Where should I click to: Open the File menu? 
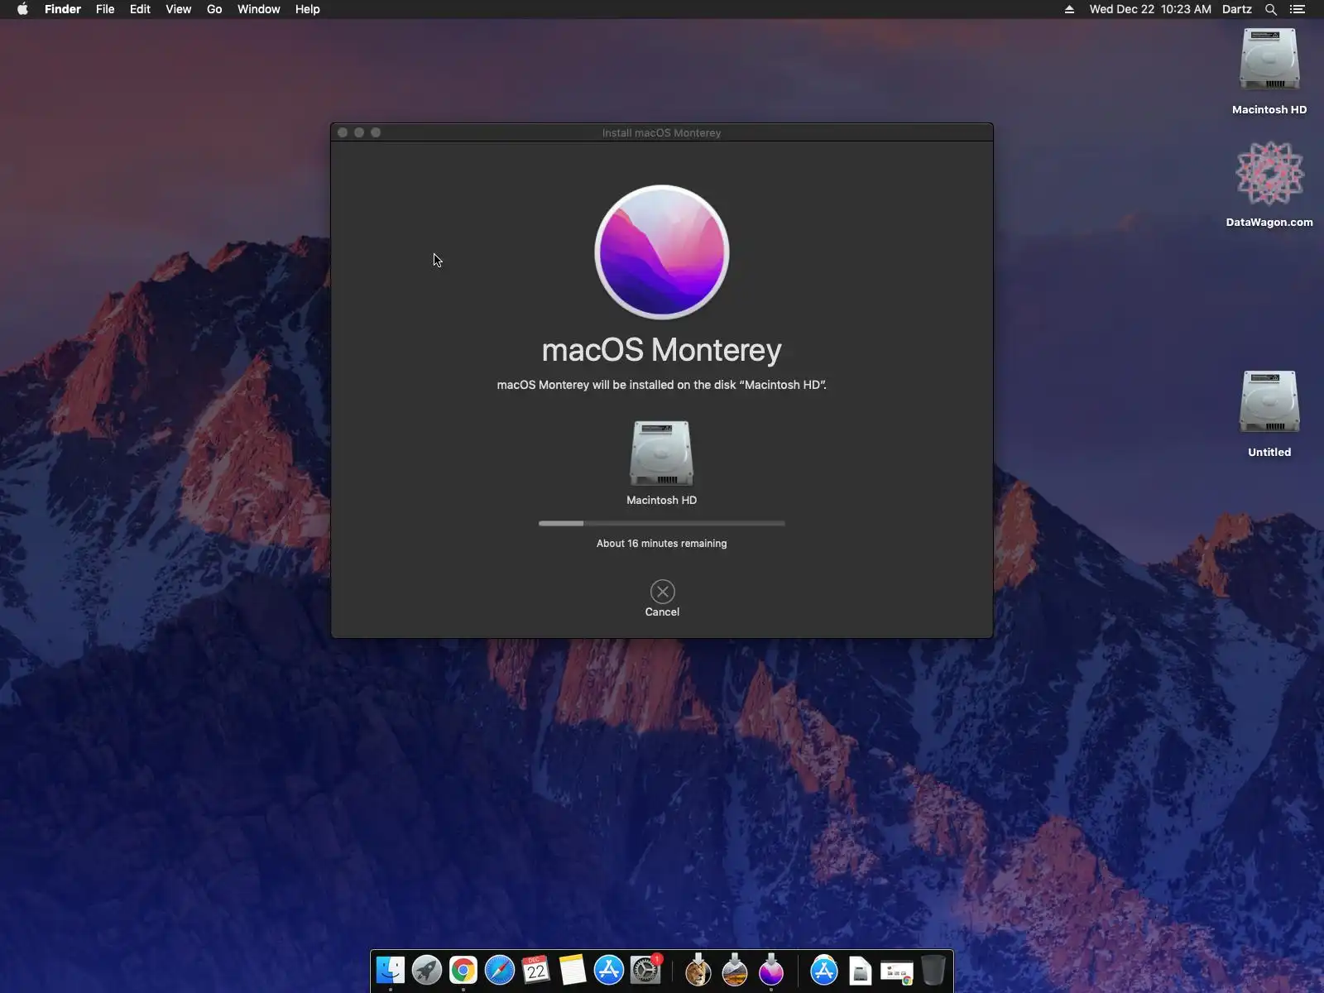(105, 9)
